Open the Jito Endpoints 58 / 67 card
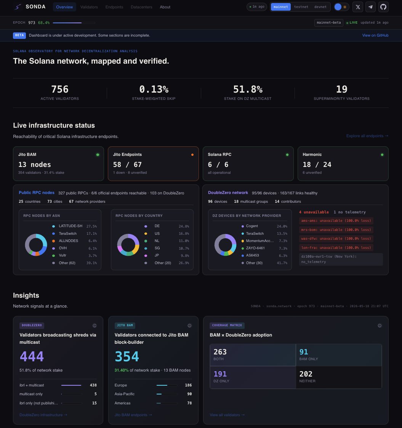 153,164
